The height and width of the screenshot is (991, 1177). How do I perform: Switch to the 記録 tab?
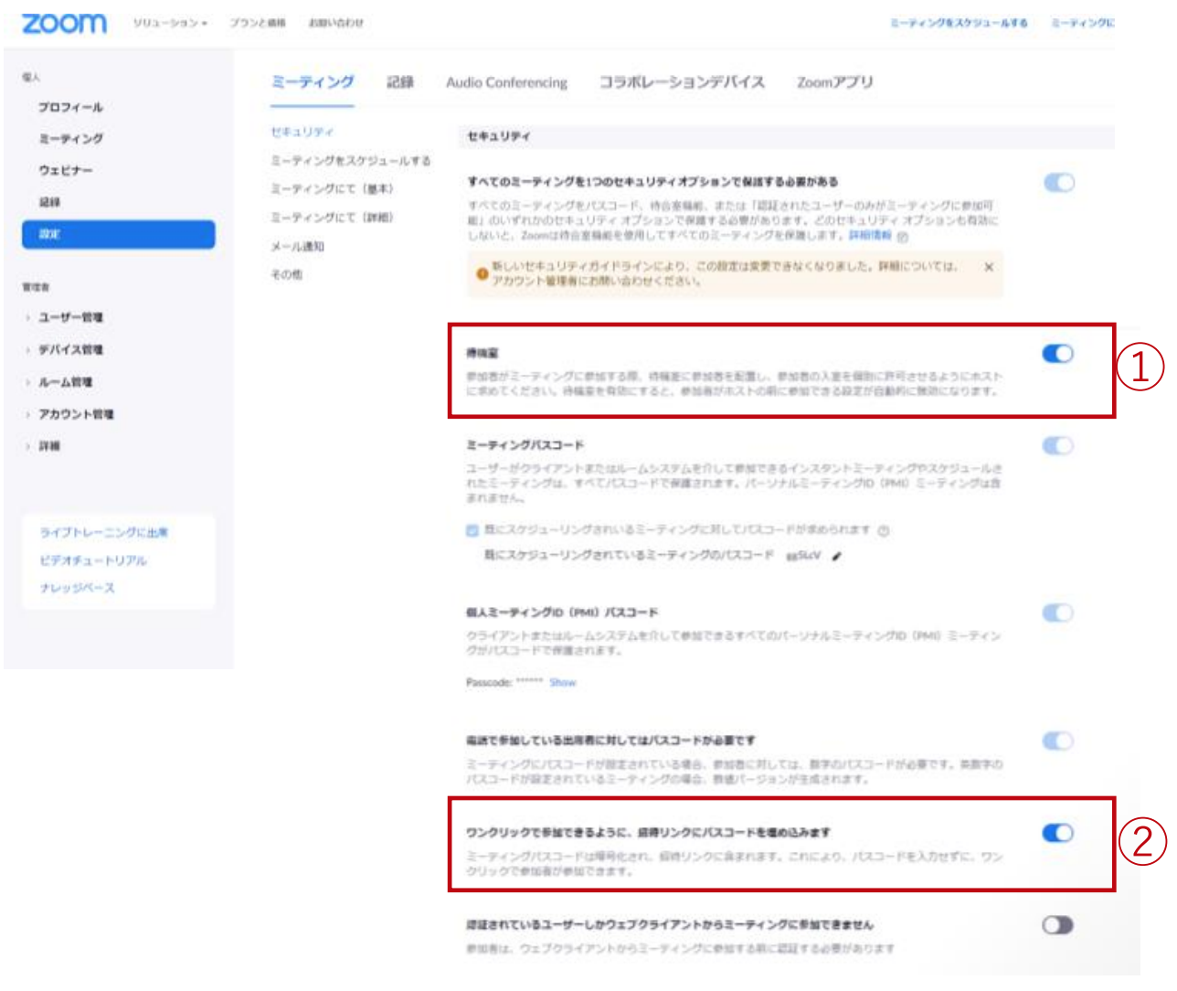[399, 82]
